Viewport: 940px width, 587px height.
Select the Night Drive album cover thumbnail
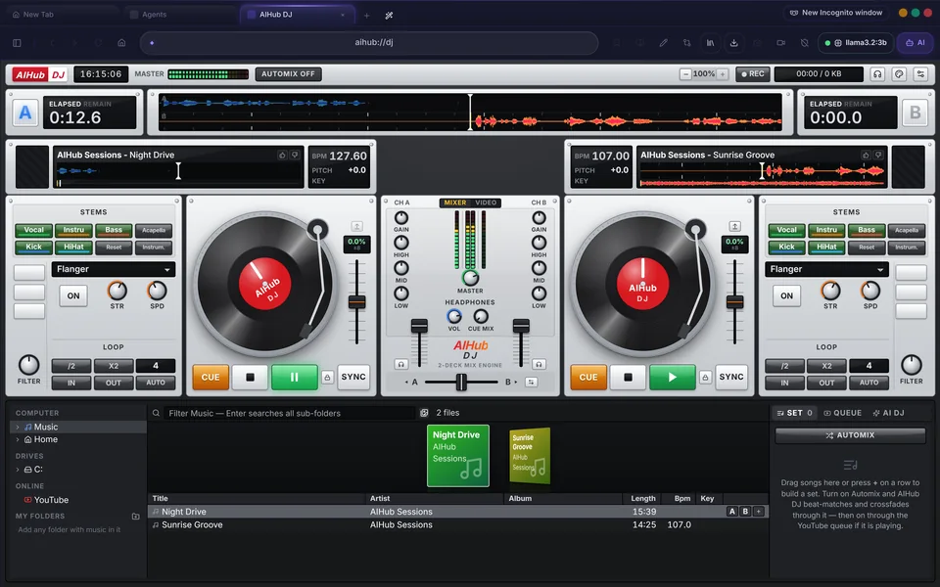458,456
